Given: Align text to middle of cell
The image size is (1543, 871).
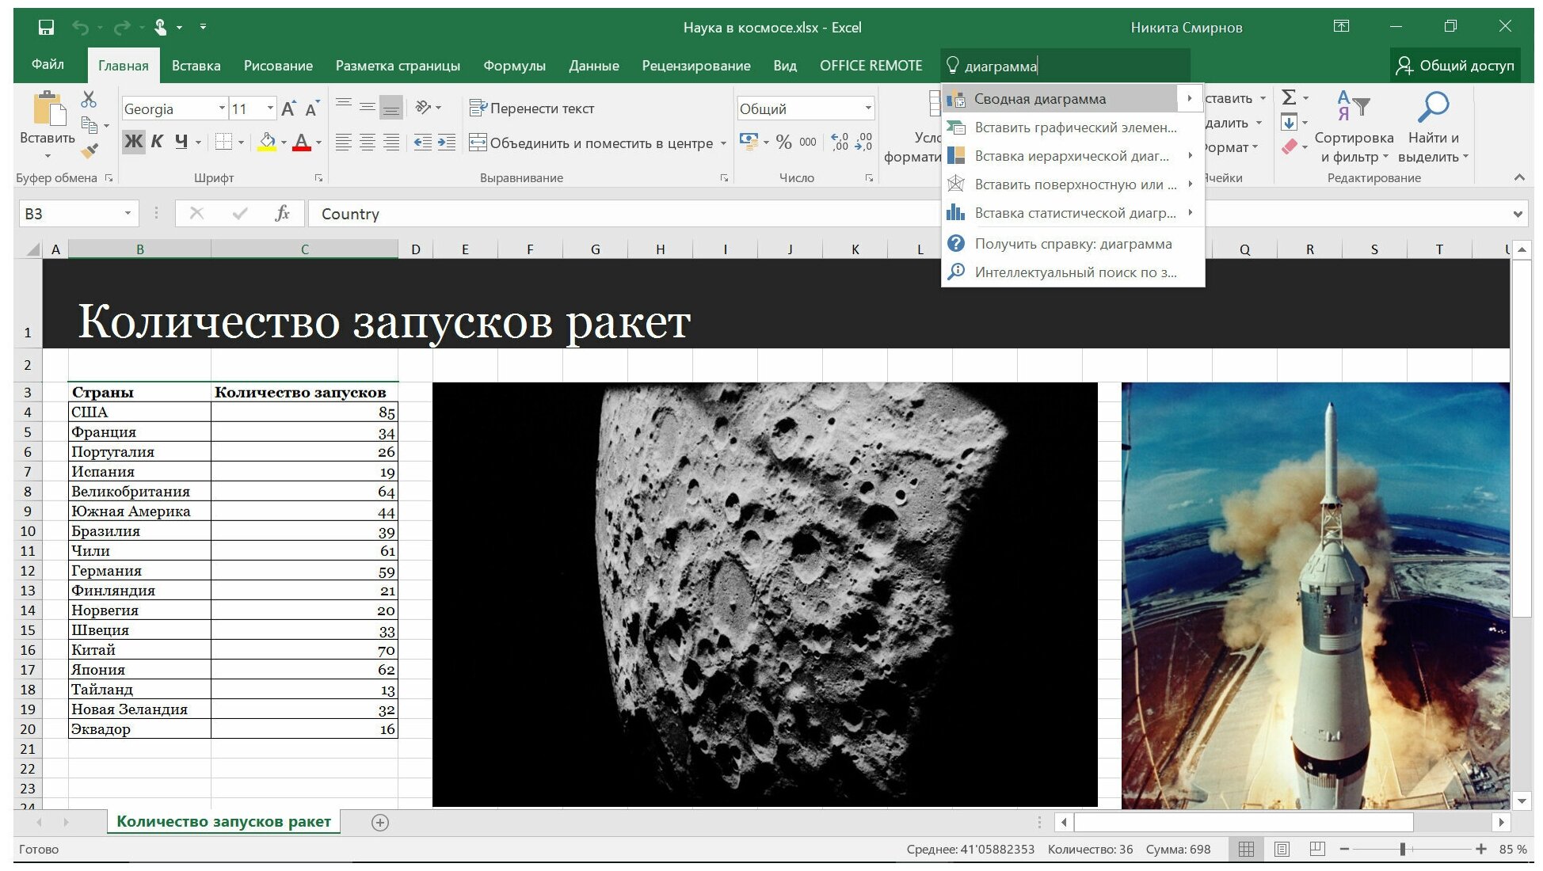Looking at the screenshot, I should [x=368, y=105].
